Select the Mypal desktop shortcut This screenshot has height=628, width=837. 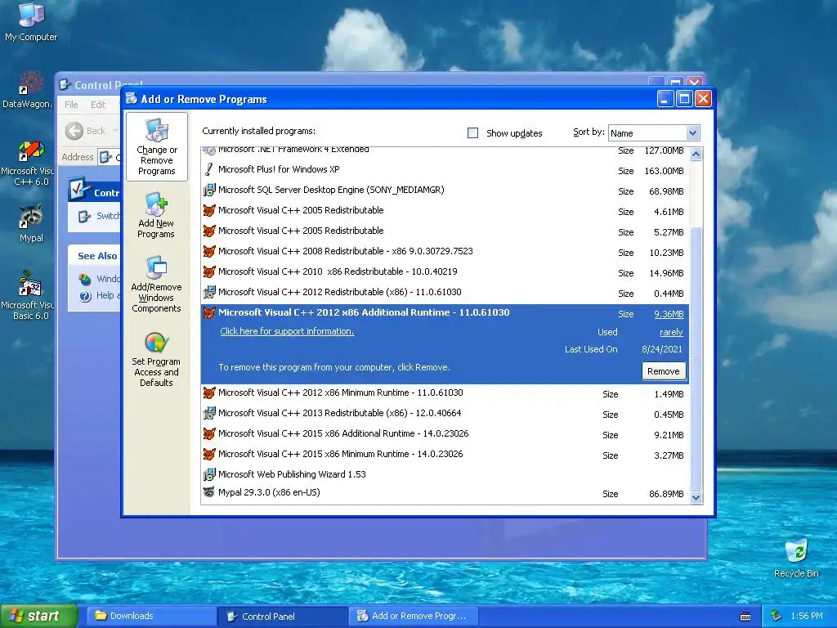[x=31, y=222]
